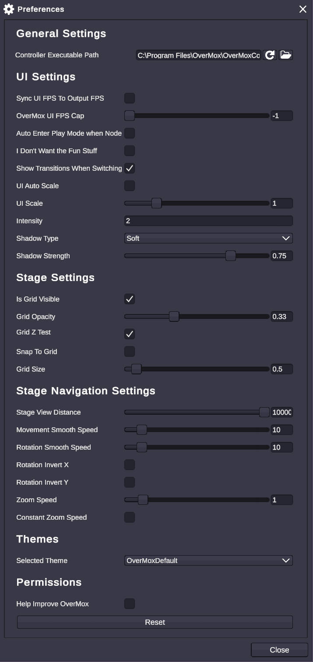Close the Preferences window with the X icon
The width and height of the screenshot is (313, 662).
pos(302,9)
